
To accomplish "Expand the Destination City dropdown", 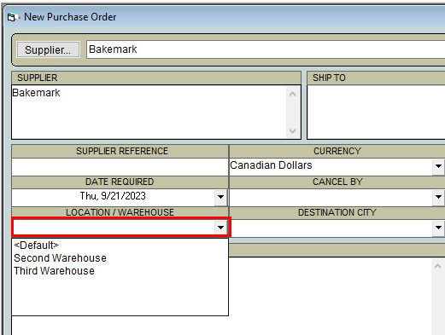I will (438, 228).
